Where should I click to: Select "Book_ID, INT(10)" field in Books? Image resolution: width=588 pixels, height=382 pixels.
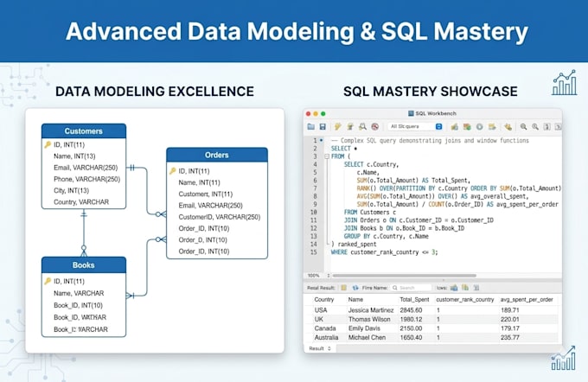click(x=78, y=305)
